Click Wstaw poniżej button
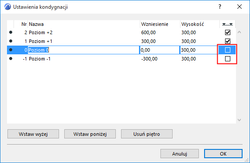This screenshot has height=163, width=250. pyautogui.click(x=90, y=134)
